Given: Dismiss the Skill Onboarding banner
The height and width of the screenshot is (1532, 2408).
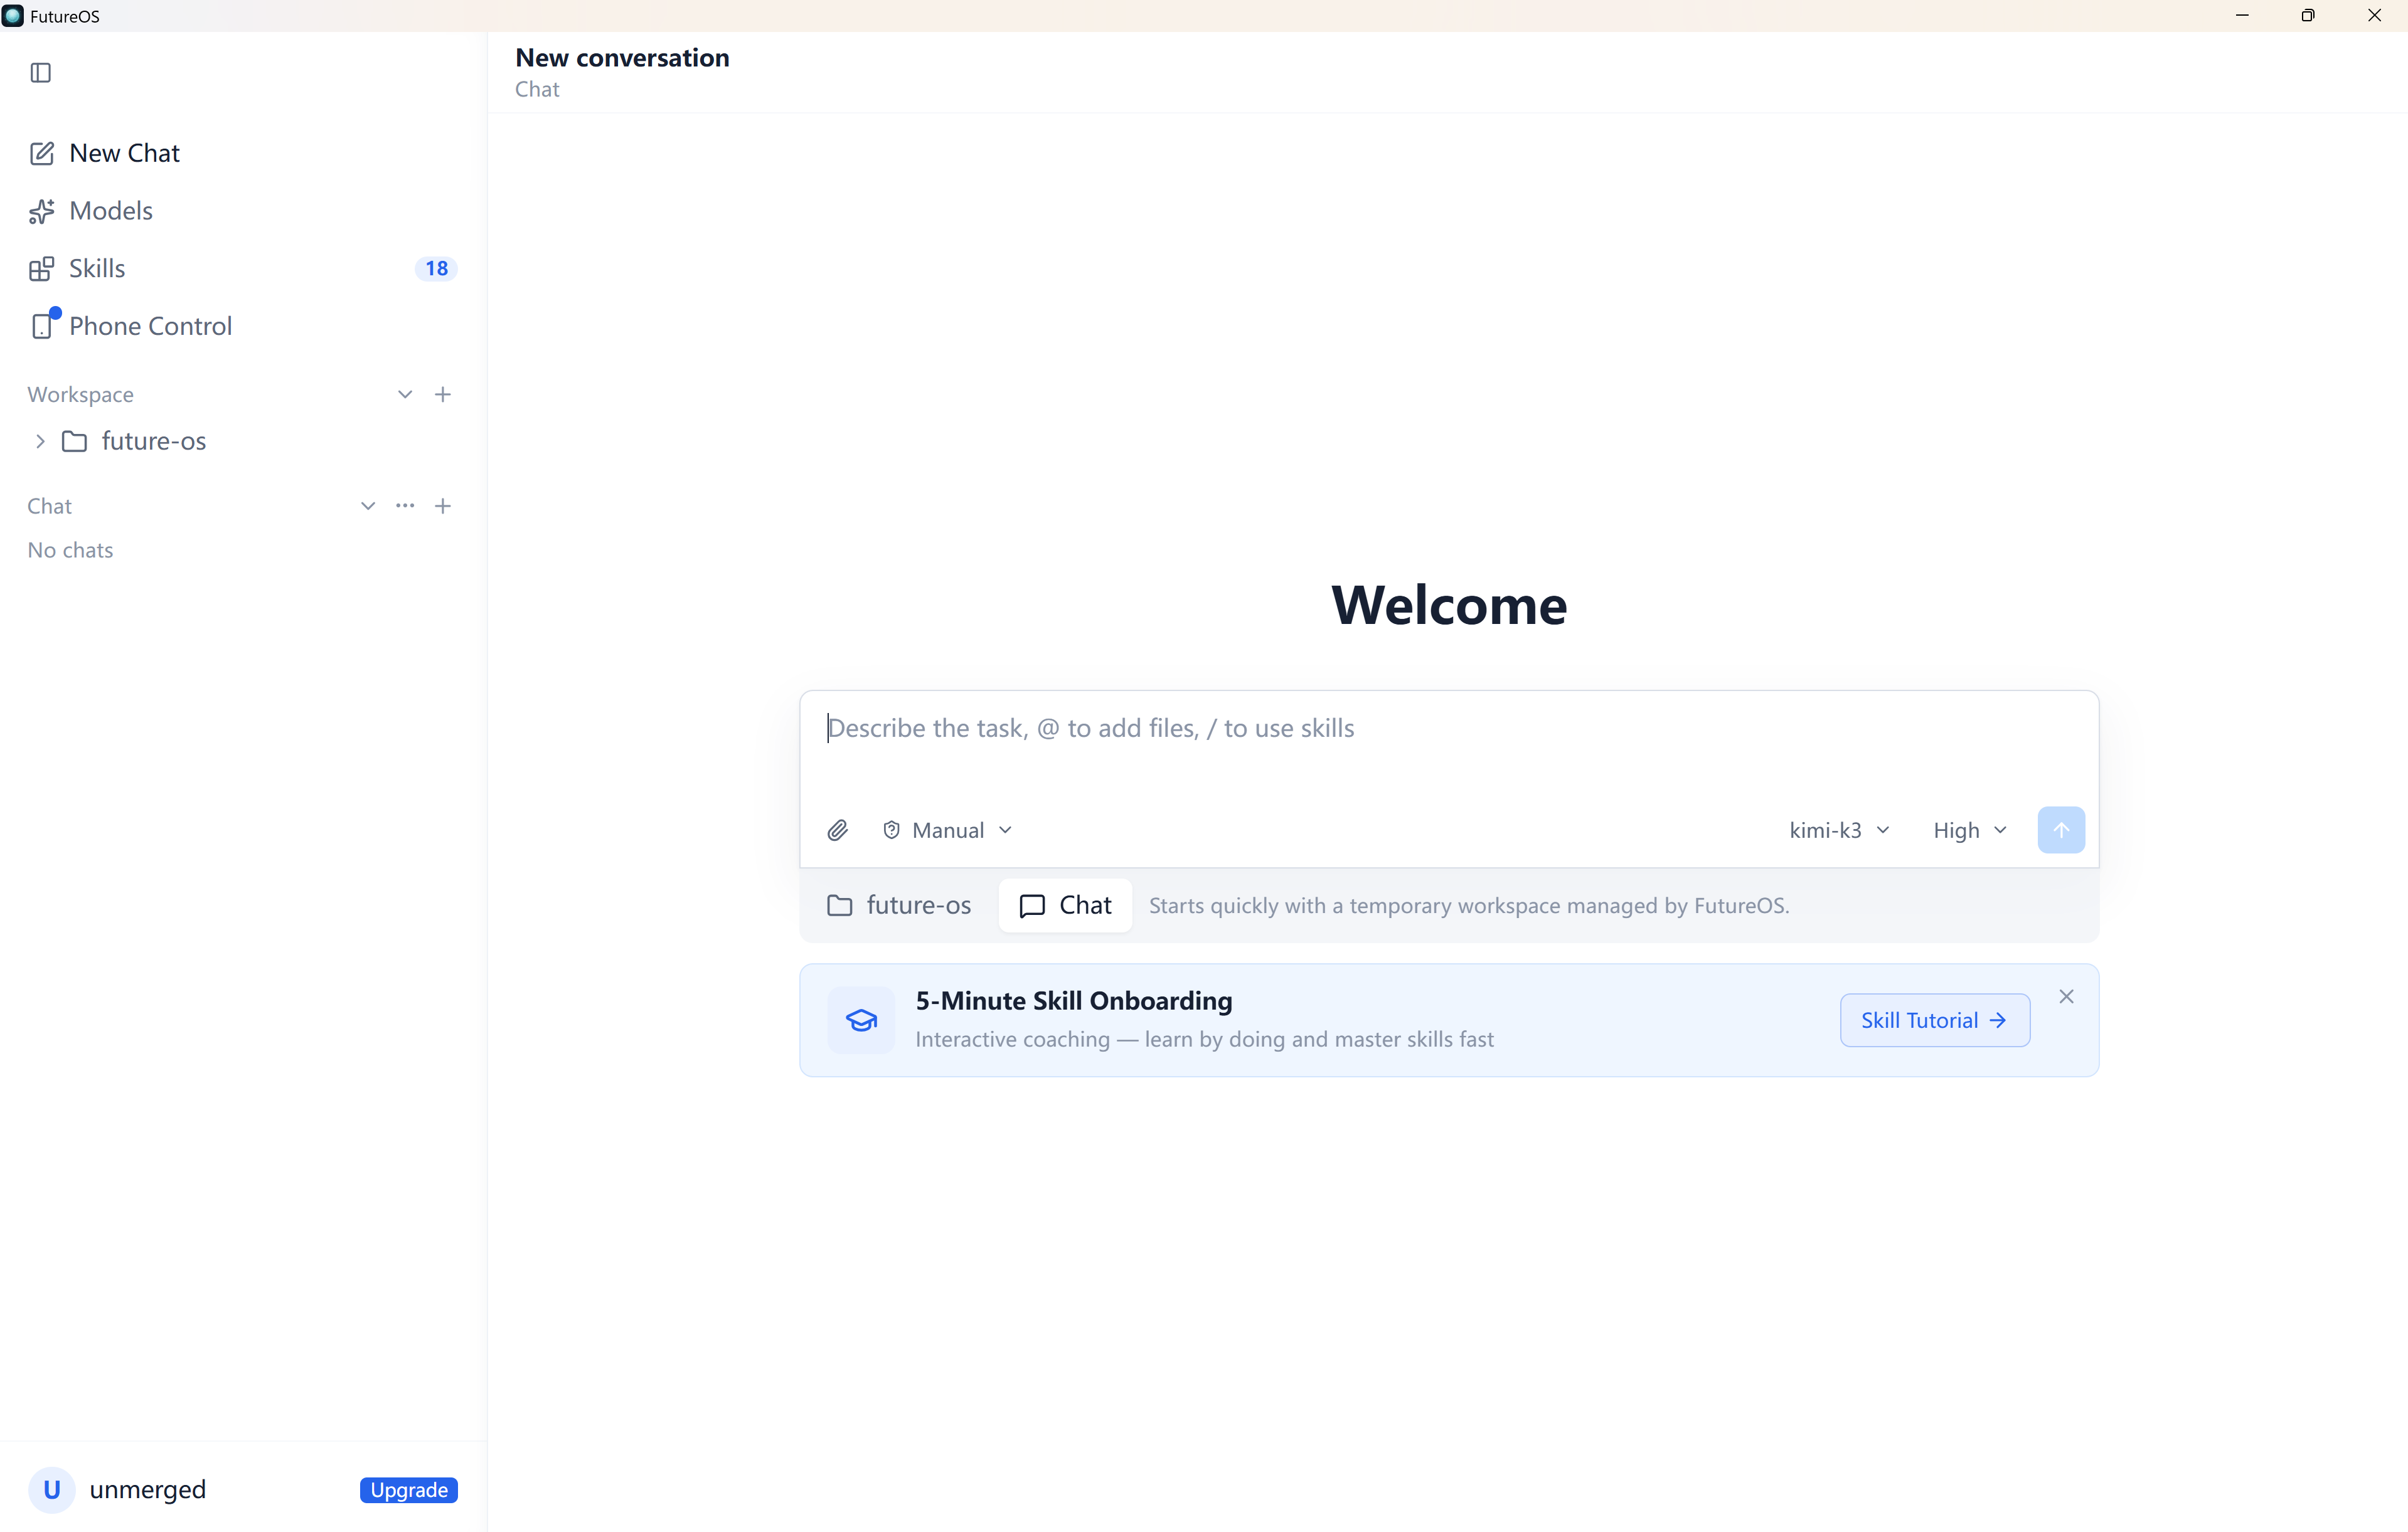Looking at the screenshot, I should pos(2066,997).
